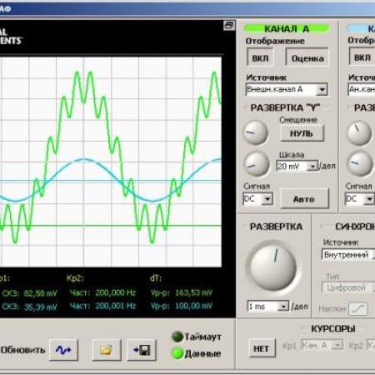
Task: Click the green КАНАЛ А header
Action: point(287,28)
